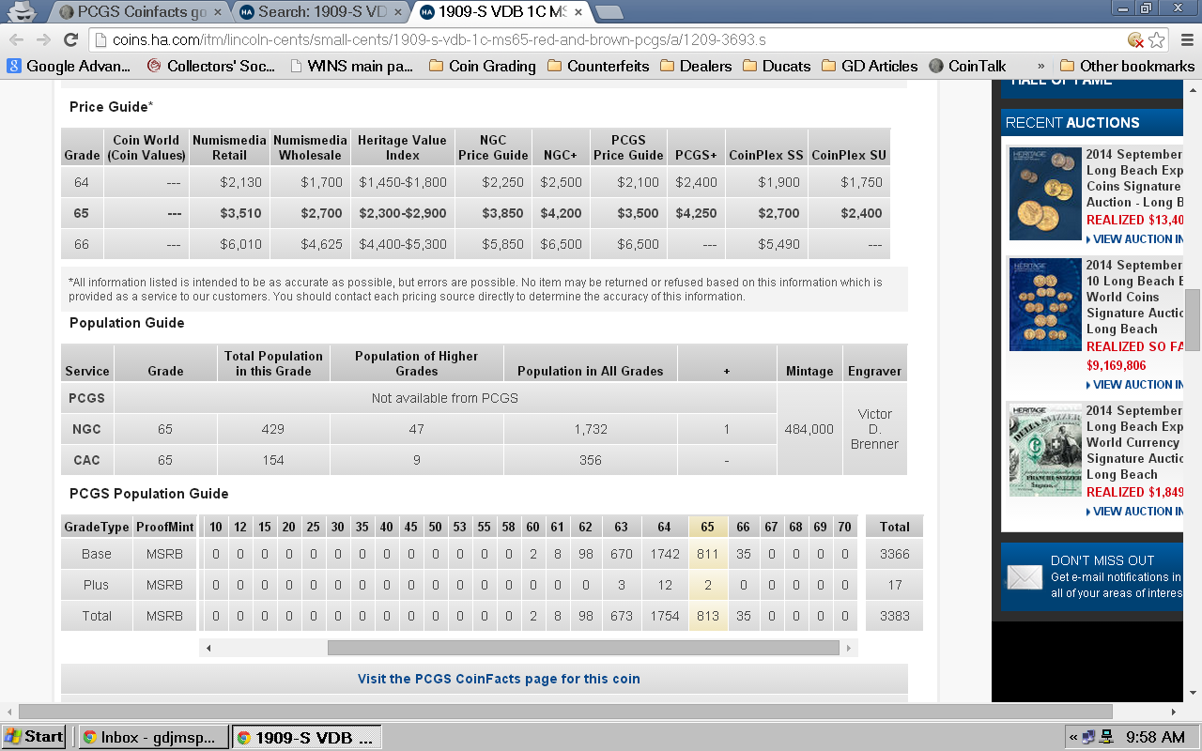This screenshot has height=751, width=1202.
Task: Click the blocked pop-up icon in address bar
Action: pos(1136,39)
